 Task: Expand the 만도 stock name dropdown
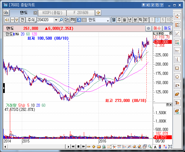(108, 20)
